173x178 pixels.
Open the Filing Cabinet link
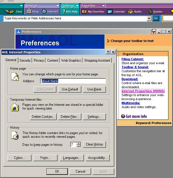[133, 59]
